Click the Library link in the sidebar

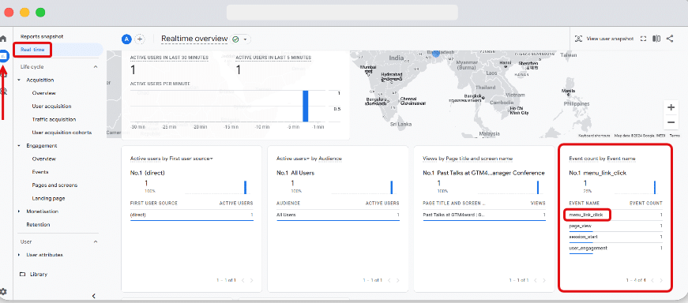pos(39,275)
